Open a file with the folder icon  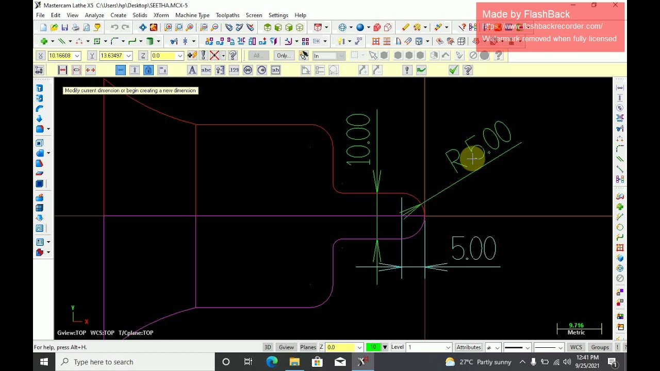[x=54, y=27]
